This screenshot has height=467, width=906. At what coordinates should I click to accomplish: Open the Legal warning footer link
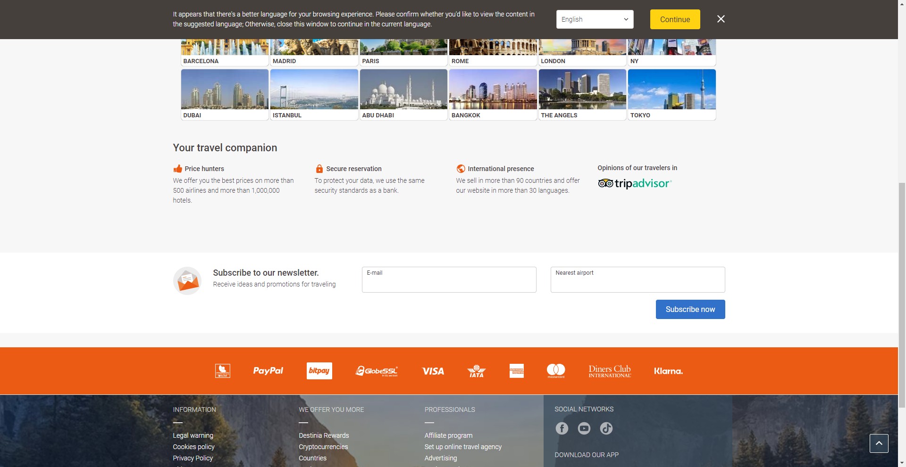point(193,435)
